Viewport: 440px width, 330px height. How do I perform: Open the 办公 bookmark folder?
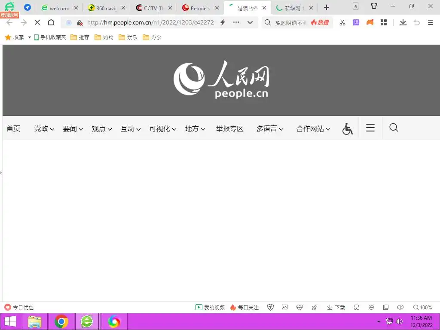tap(152, 37)
